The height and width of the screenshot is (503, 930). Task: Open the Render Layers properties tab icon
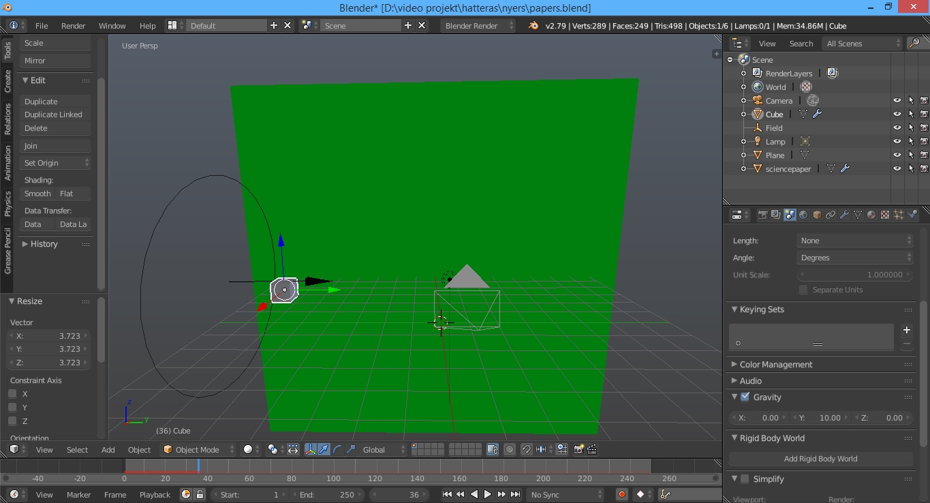pyautogui.click(x=776, y=215)
